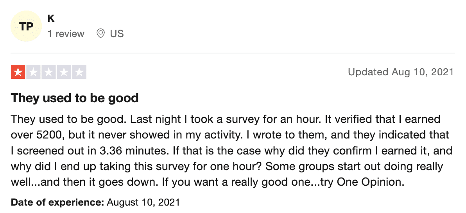466x213 pixels.
Task: Click the first line of review text
Action: pos(226,119)
